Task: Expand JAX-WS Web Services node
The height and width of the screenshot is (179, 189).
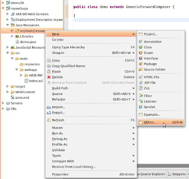Action: click(x=8, y=14)
